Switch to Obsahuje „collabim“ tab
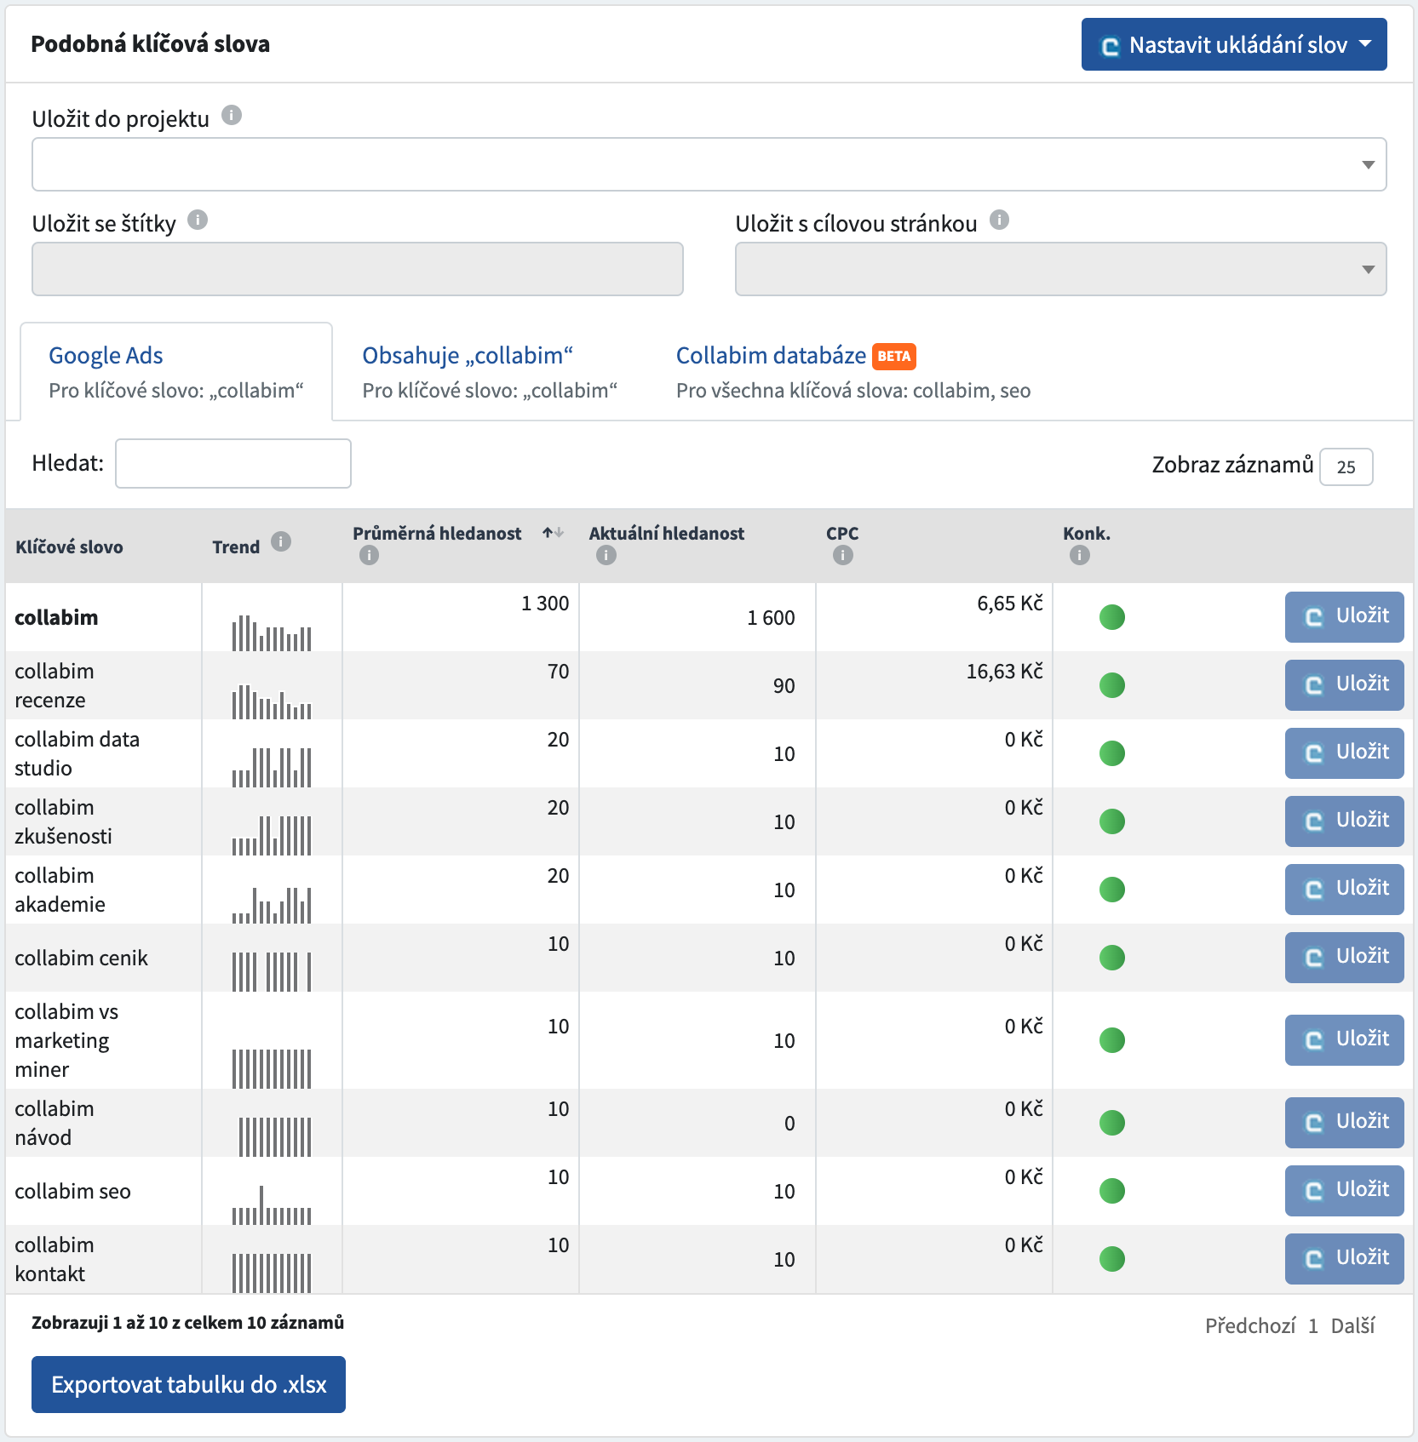This screenshot has width=1418, height=1442. point(490,372)
